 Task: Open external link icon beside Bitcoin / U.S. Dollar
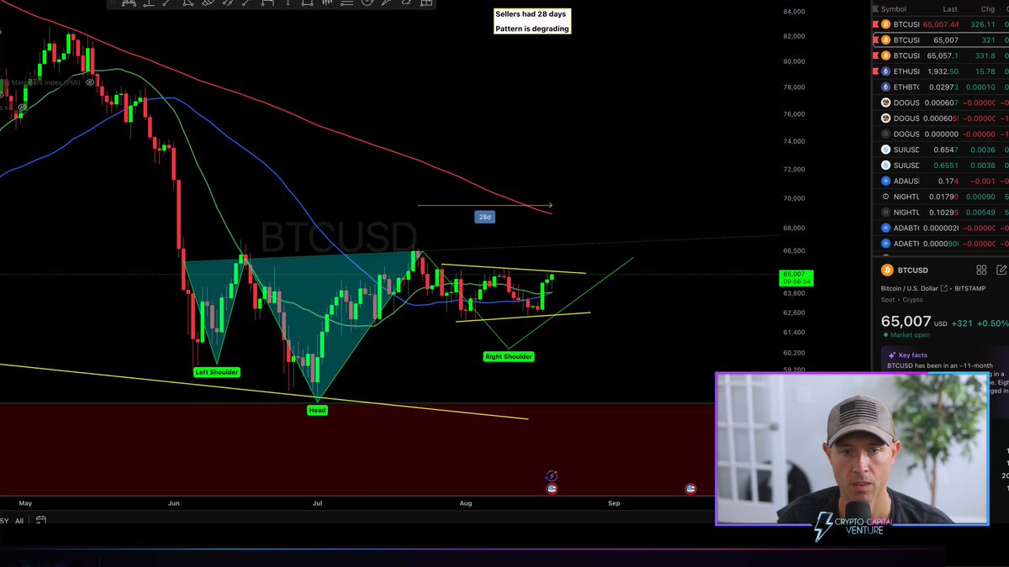pyautogui.click(x=944, y=288)
